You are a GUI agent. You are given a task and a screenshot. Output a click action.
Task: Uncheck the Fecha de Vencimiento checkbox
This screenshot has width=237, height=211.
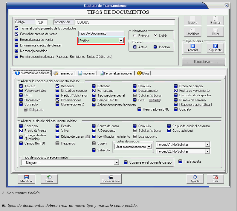(x=176, y=91)
